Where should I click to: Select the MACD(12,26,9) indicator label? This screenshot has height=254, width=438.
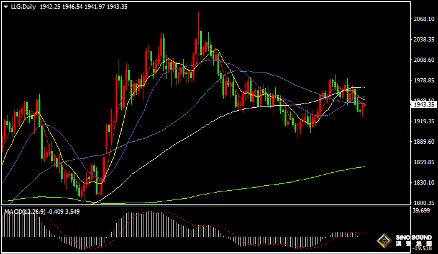pos(25,212)
